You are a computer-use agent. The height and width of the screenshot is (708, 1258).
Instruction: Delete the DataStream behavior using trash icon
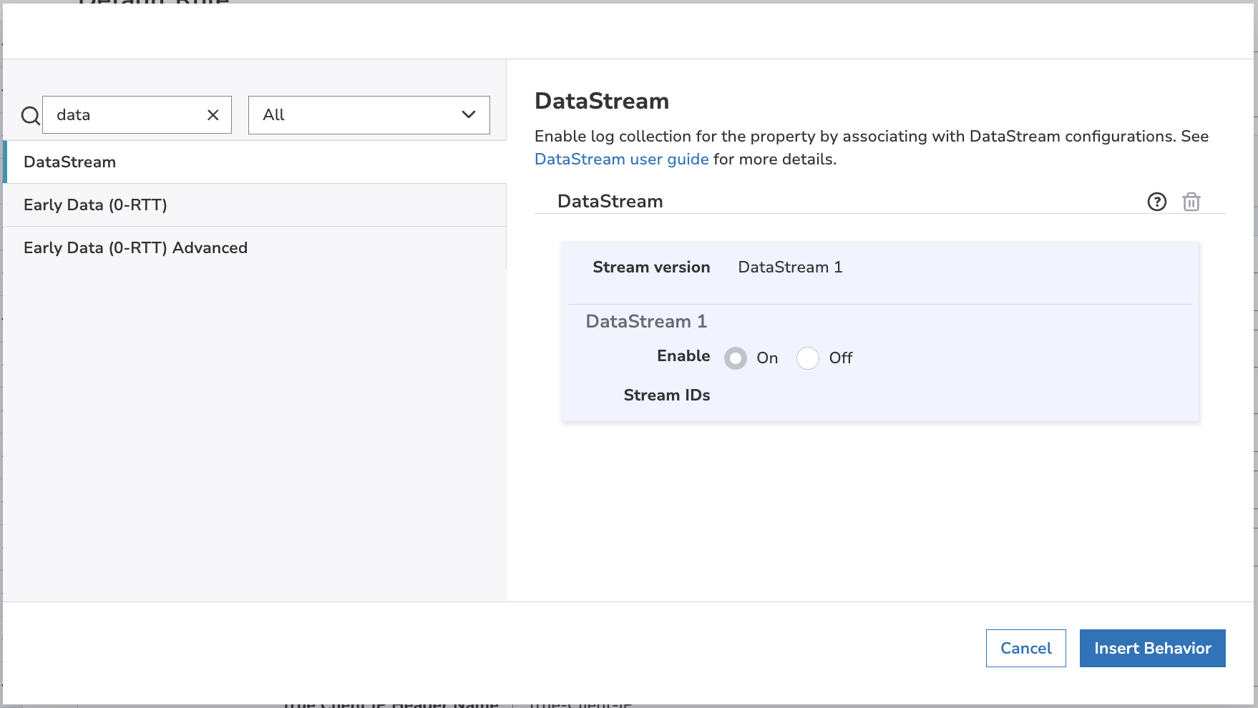pyautogui.click(x=1191, y=202)
